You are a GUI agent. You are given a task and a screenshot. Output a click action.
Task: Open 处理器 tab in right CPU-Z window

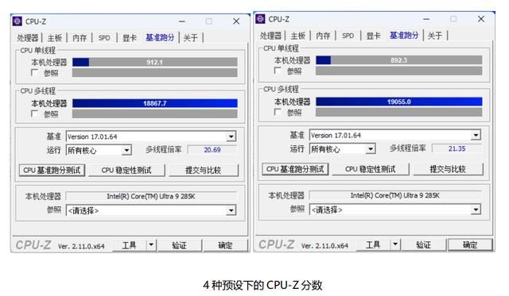270,36
